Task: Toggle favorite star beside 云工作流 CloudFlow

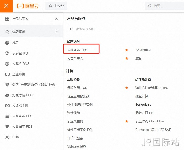Action: coord(127,121)
